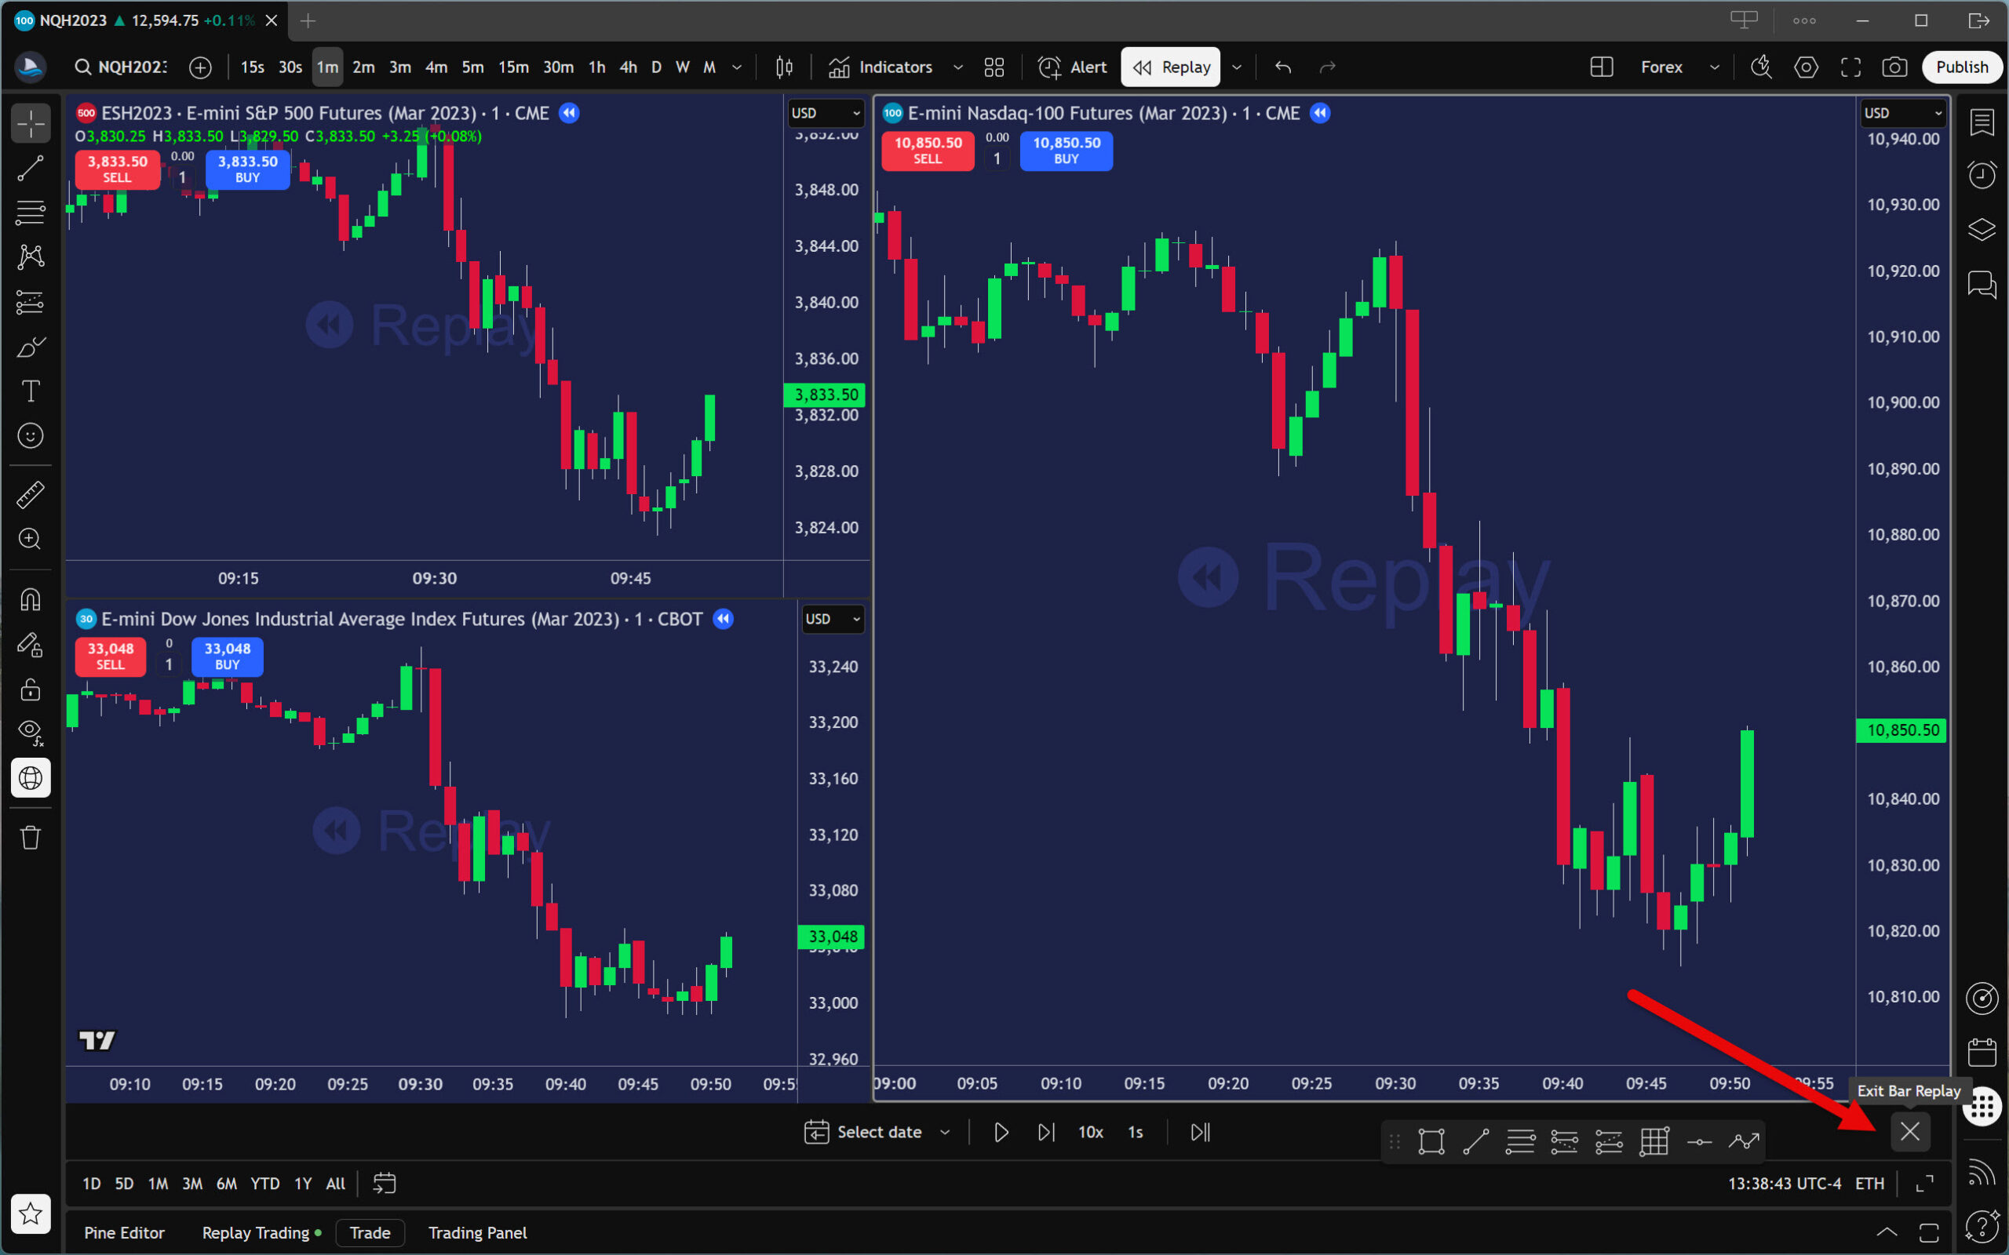Open the Alerts panel clock icon
The image size is (2009, 1255).
1982,174
